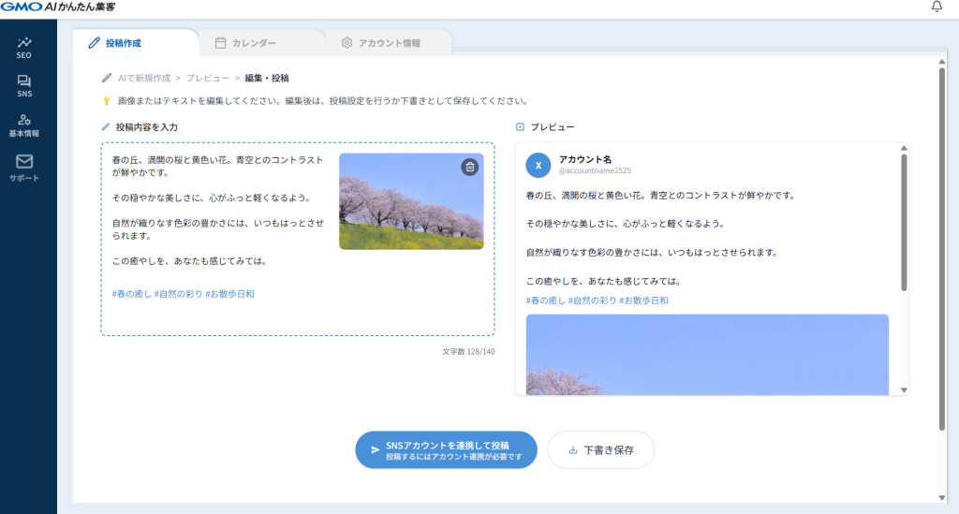Go back to AIで新規作成 breadcrumb
The width and height of the screenshot is (959, 514).
tap(143, 78)
